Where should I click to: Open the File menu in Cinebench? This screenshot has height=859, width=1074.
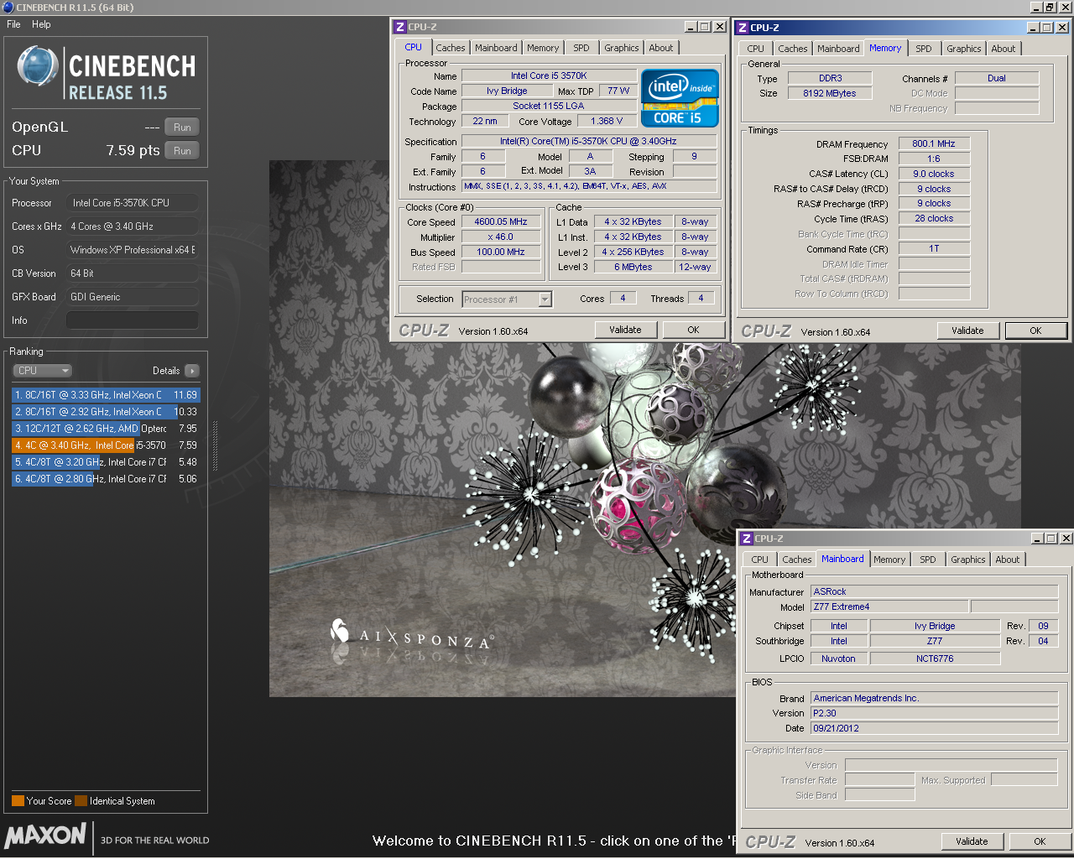(13, 24)
